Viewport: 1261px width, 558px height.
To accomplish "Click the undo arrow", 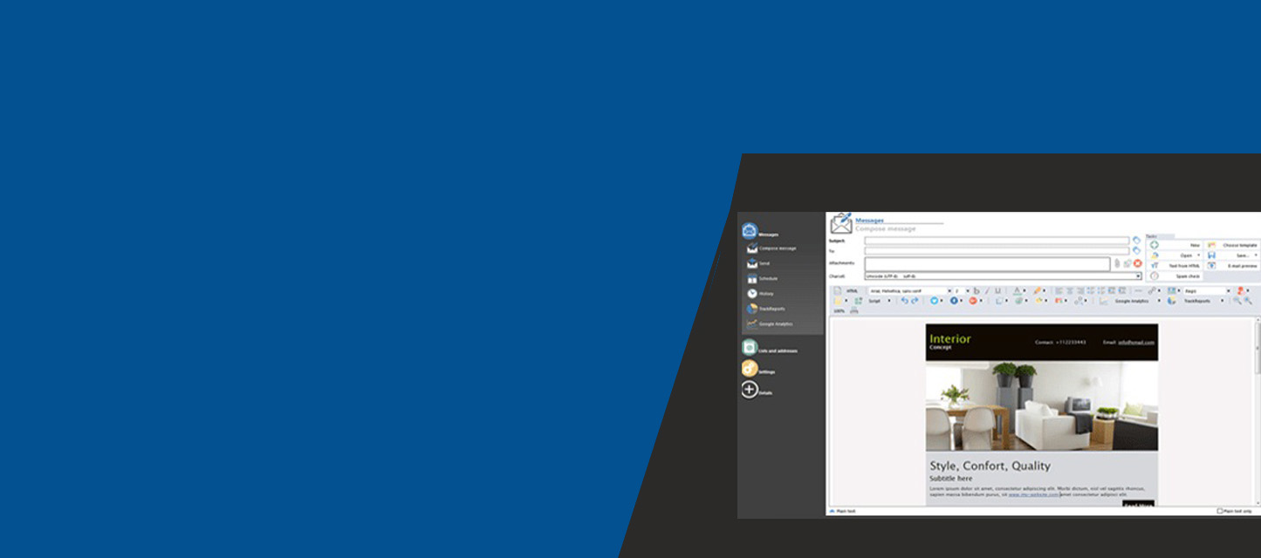I will [904, 301].
